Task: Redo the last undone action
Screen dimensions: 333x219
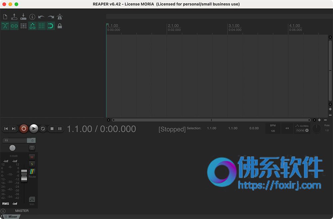Action: click(51, 17)
